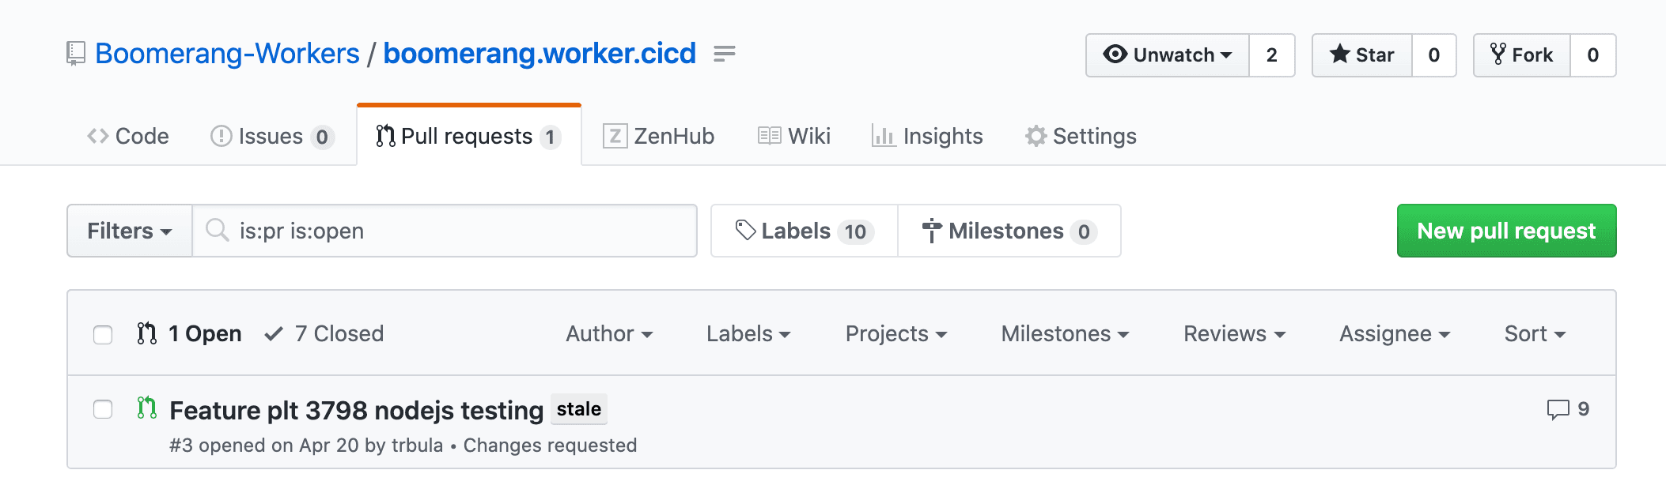
Task: Click the New pull request button
Action: (1506, 231)
